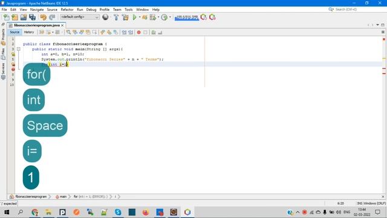387x218 pixels.
Task: Open dropdown arrow next to Run Project
Action: coord(140,17)
